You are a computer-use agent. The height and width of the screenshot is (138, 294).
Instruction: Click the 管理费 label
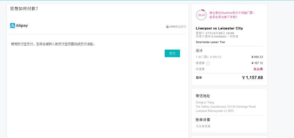tap(200, 63)
